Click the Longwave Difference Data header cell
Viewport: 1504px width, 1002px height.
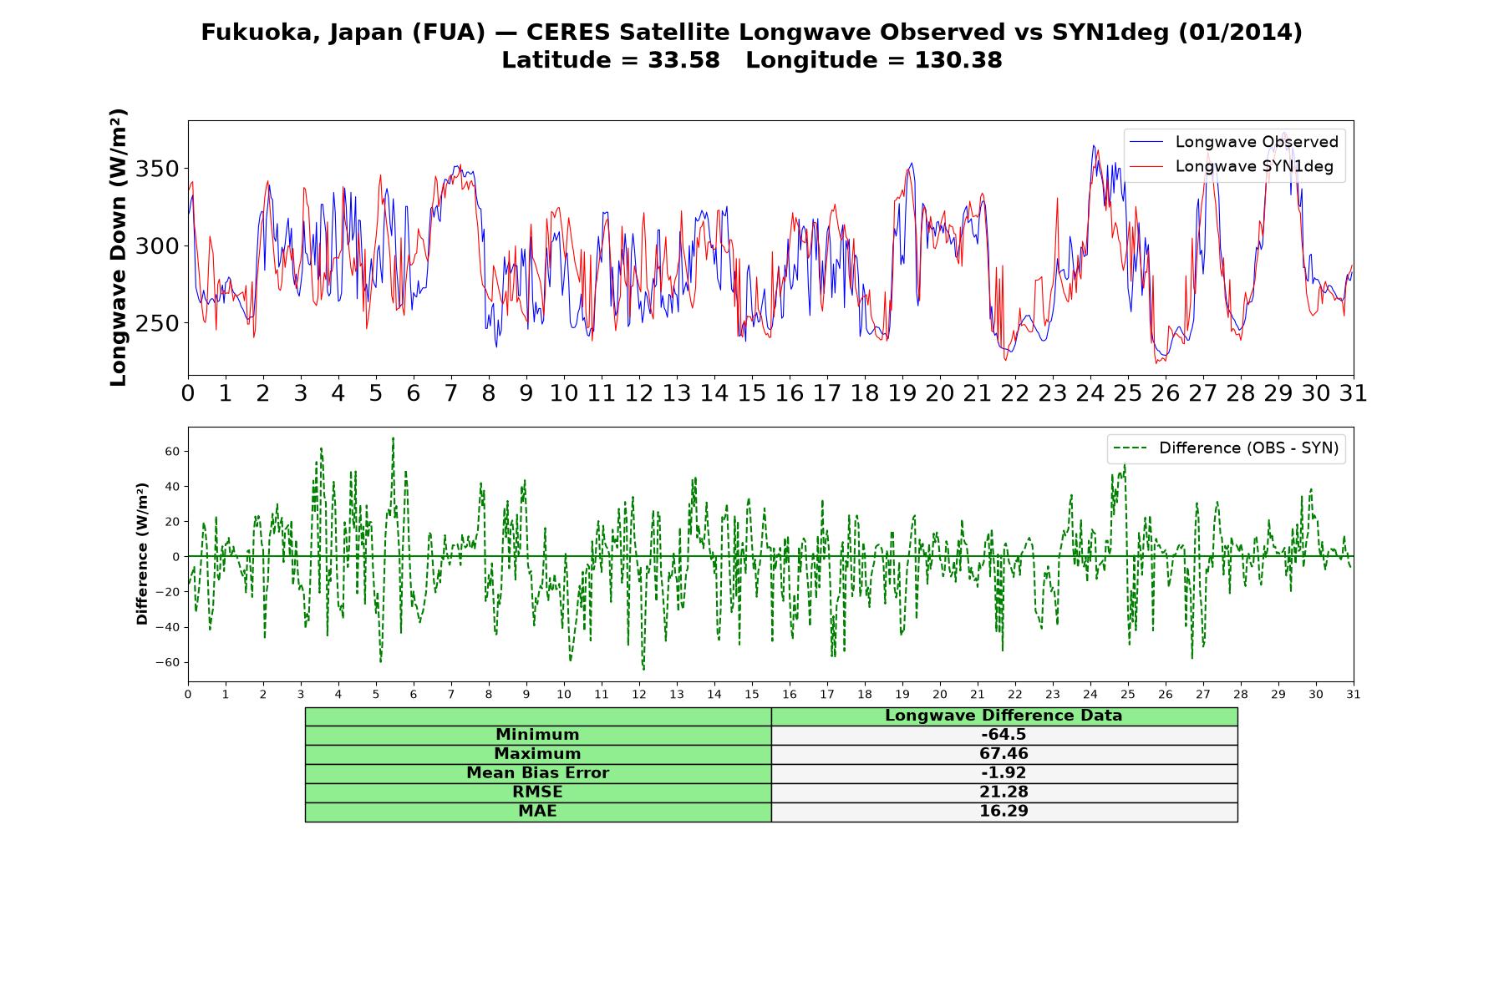pyautogui.click(x=1004, y=716)
